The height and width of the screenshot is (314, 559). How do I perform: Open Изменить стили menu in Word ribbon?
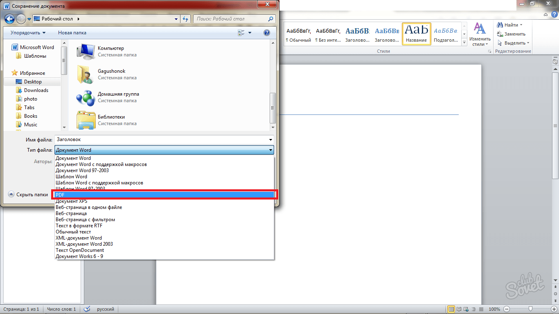coord(480,34)
